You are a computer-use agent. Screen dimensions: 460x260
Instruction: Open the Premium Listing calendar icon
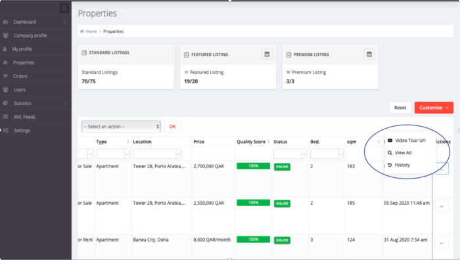(x=369, y=54)
